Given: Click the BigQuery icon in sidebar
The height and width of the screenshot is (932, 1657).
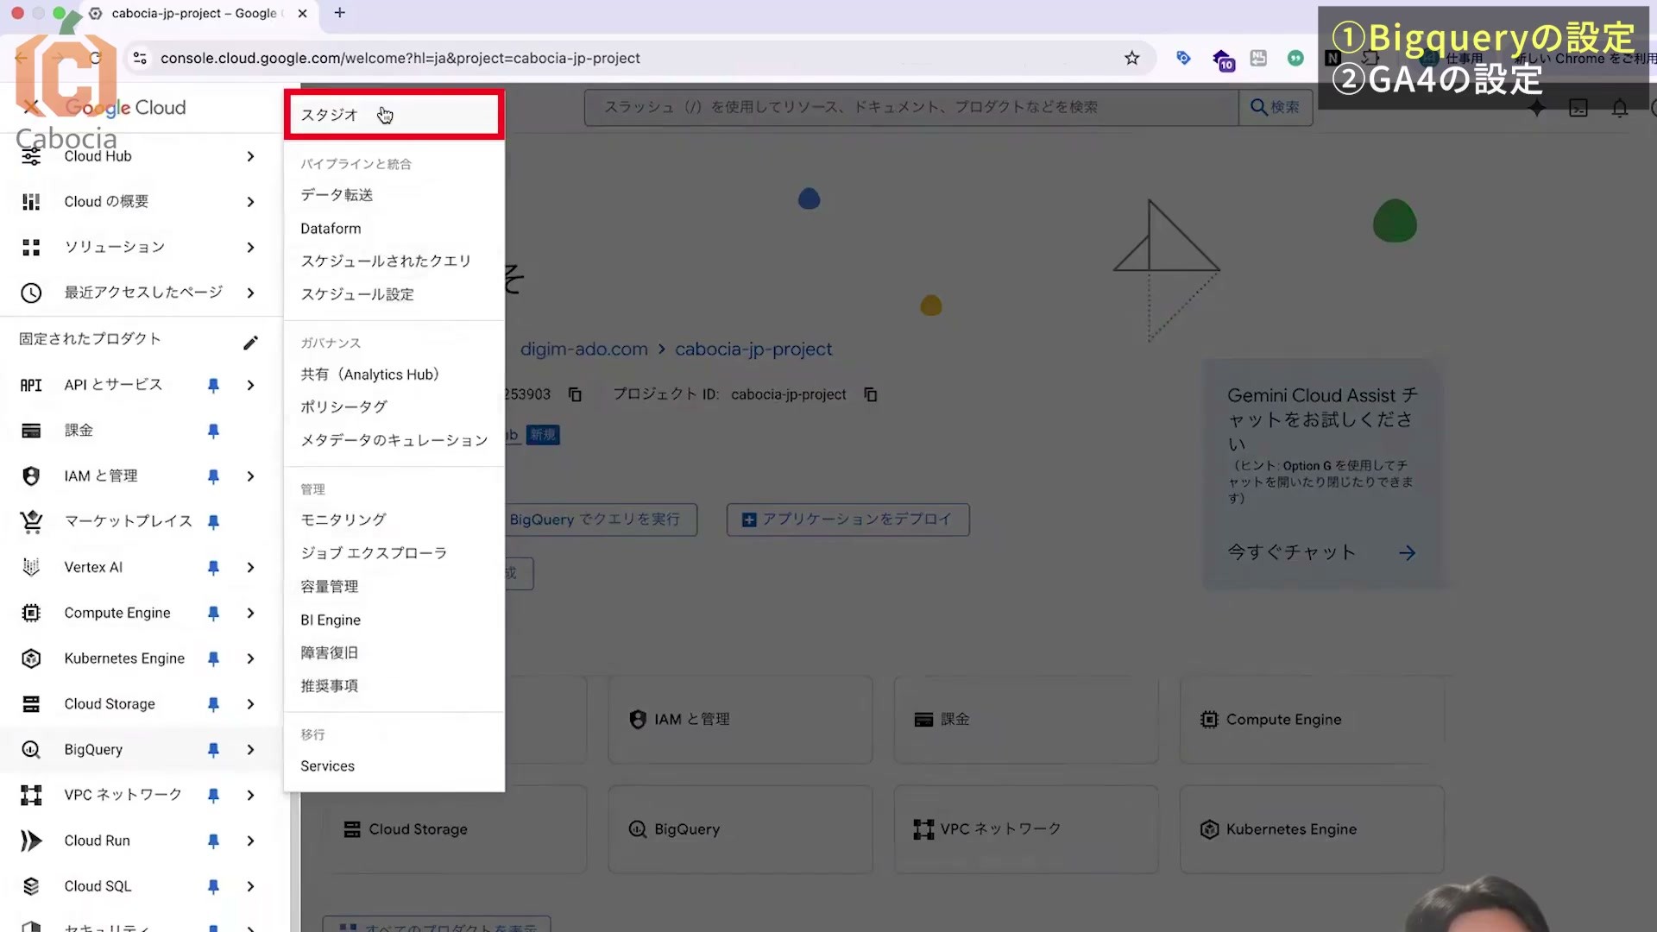Looking at the screenshot, I should [x=31, y=750].
